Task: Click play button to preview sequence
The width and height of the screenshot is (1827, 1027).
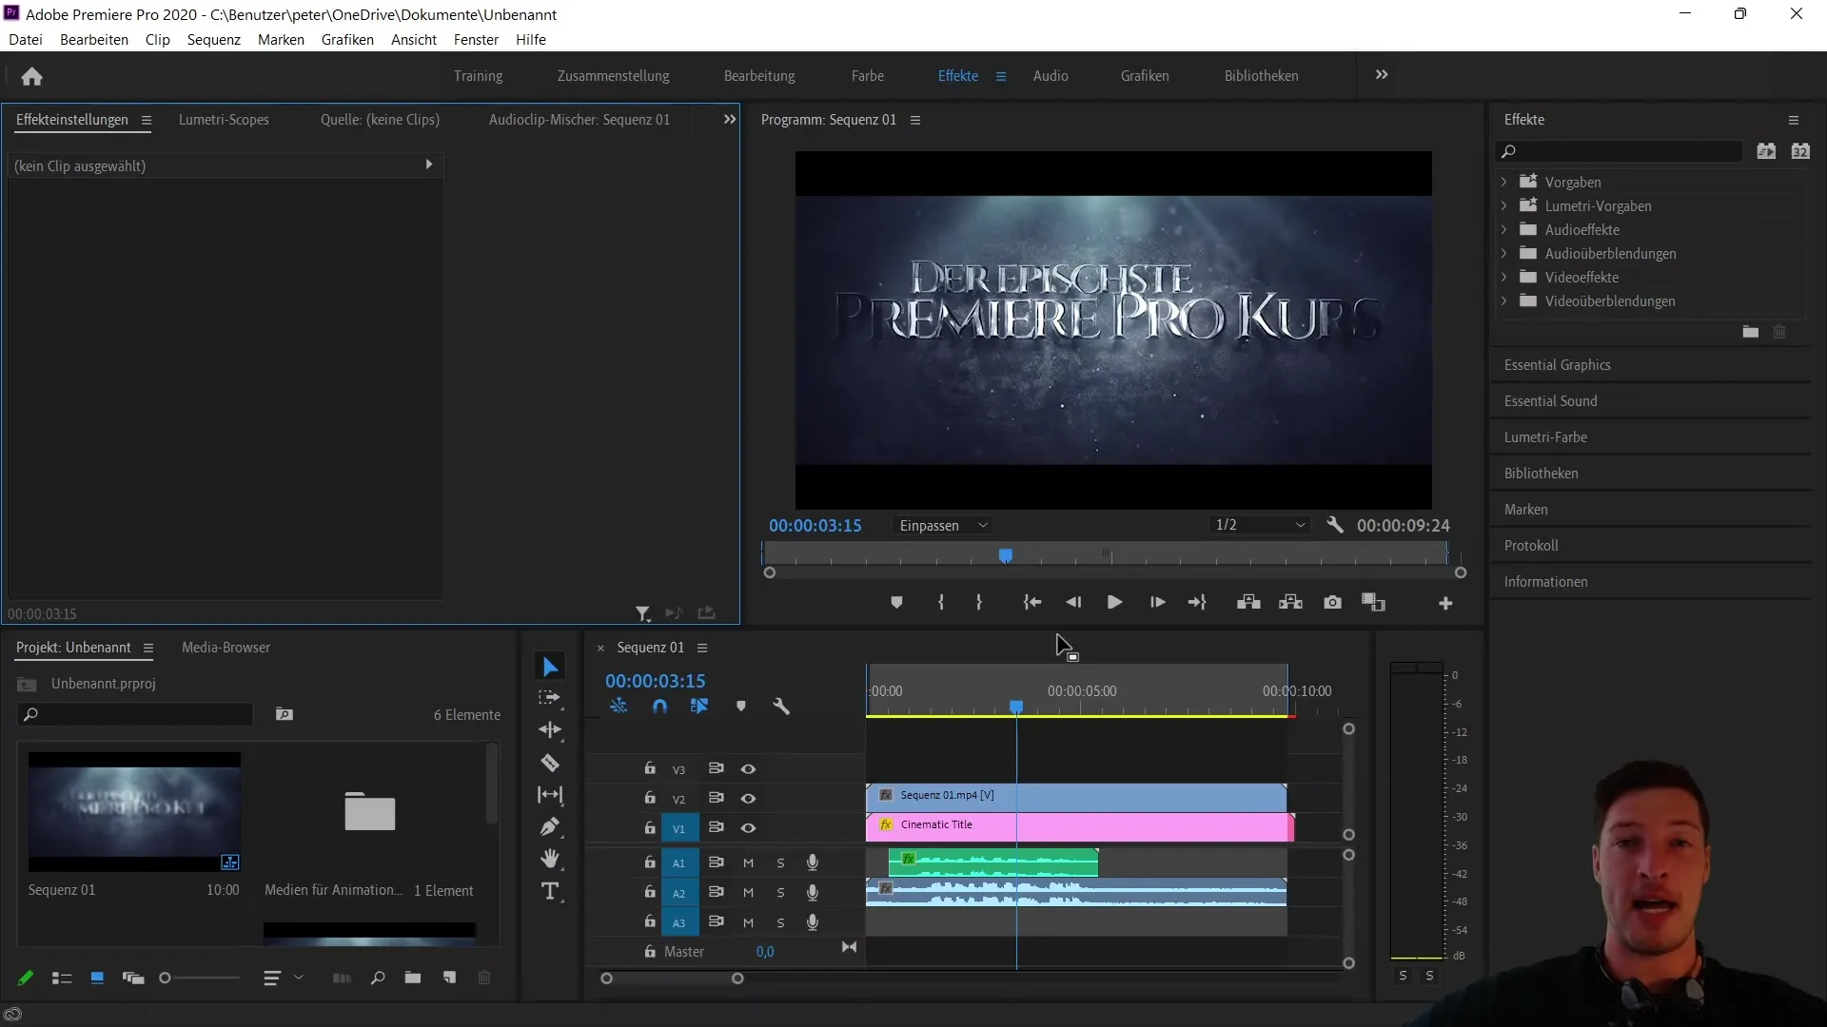Action: pos(1115,603)
